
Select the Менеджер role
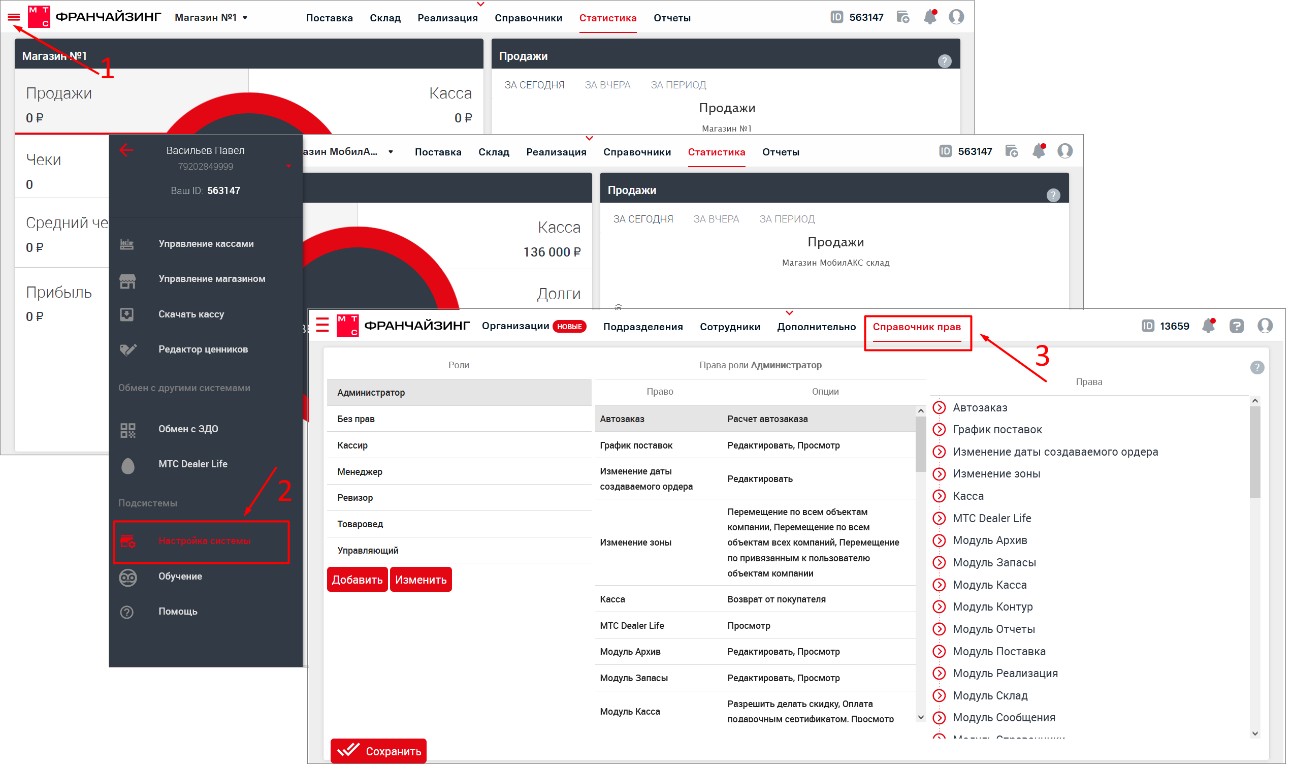[x=459, y=472]
